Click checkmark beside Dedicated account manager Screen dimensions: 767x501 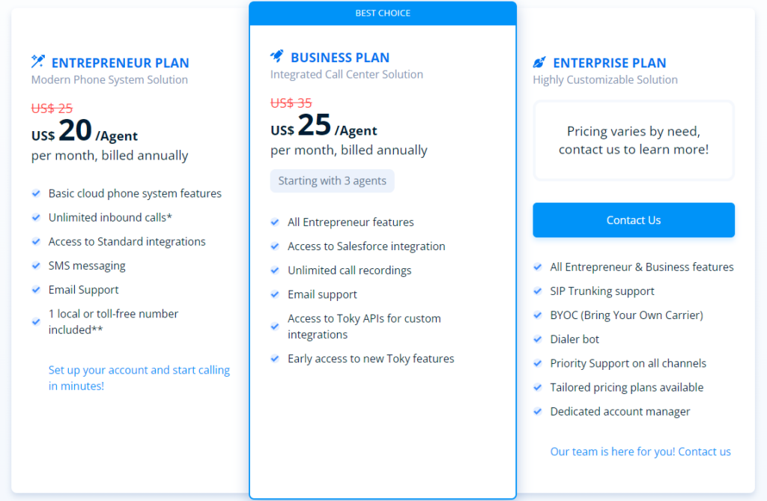[537, 411]
